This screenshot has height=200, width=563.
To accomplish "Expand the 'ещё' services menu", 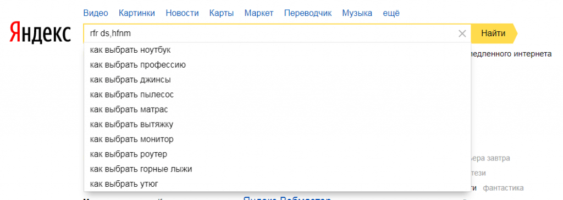I will pyautogui.click(x=391, y=13).
